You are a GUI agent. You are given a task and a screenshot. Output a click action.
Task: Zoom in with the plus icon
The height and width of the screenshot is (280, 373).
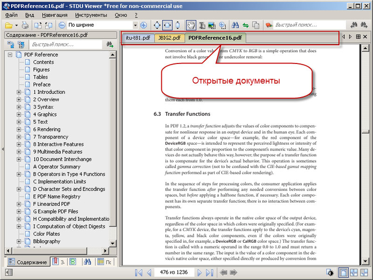click(143, 25)
